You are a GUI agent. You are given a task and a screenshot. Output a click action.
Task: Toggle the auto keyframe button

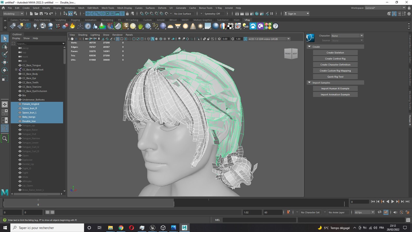pyautogui.click(x=288, y=212)
